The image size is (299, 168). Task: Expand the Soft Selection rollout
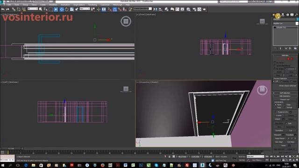click(x=285, y=93)
